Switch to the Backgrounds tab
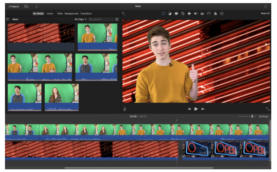The width and height of the screenshot is (277, 172). coord(71,13)
